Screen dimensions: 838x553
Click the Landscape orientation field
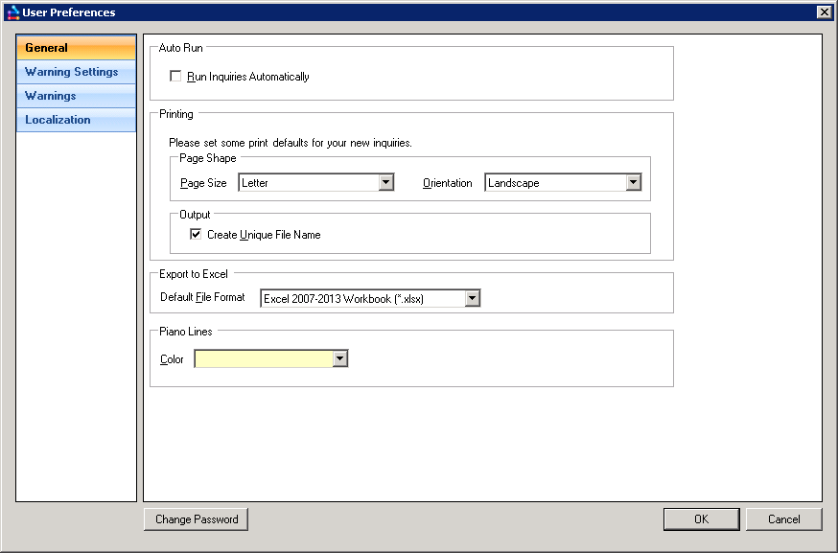(554, 183)
